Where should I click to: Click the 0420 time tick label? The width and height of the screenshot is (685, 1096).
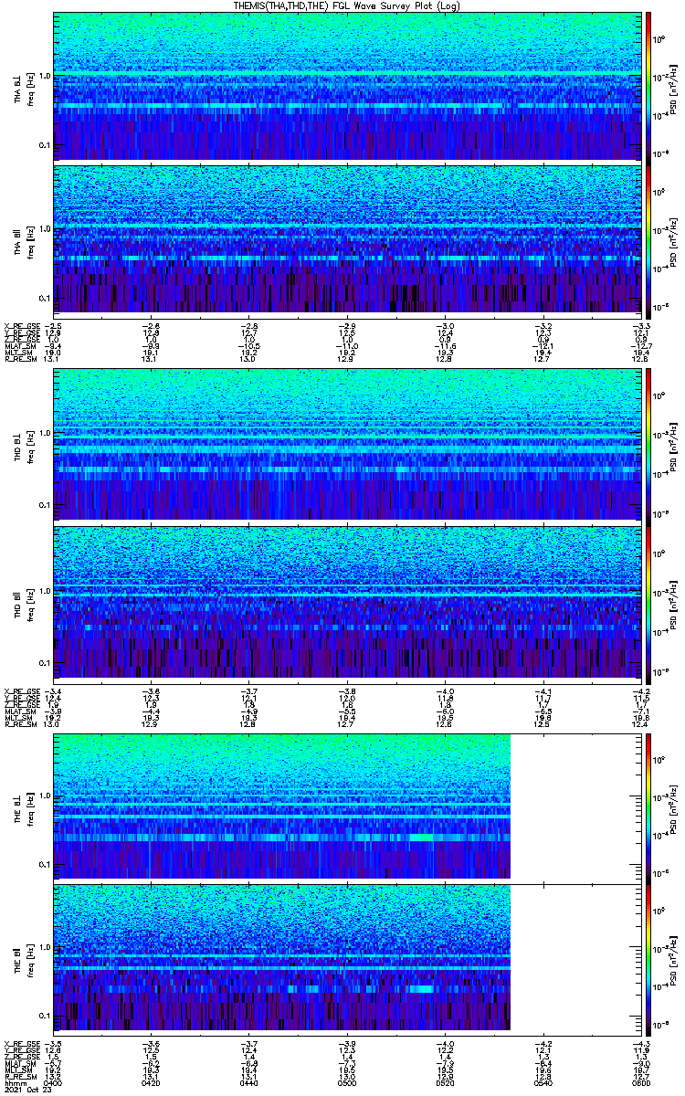pos(152,1083)
